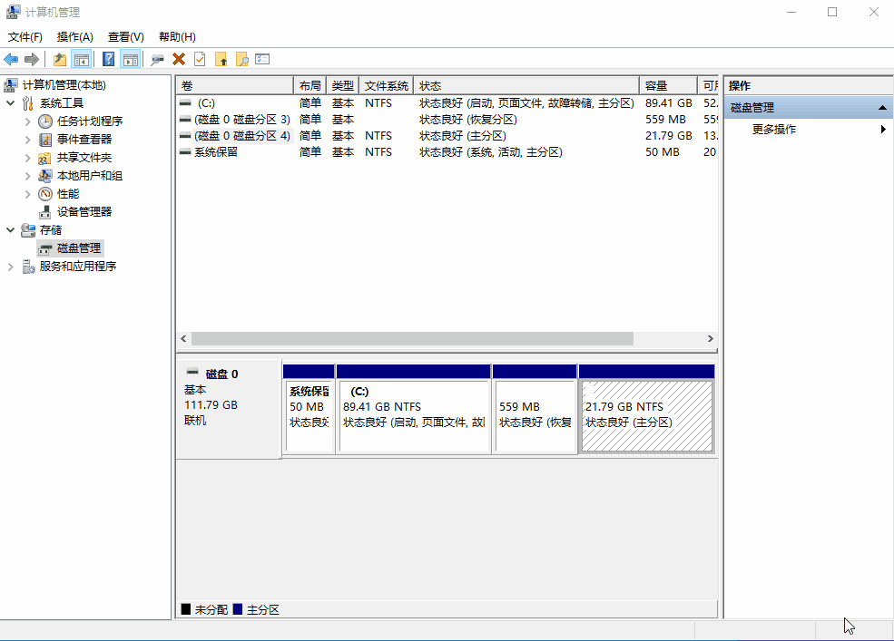
Task: Click the magnifier search toolbar icon
Action: 241,59
